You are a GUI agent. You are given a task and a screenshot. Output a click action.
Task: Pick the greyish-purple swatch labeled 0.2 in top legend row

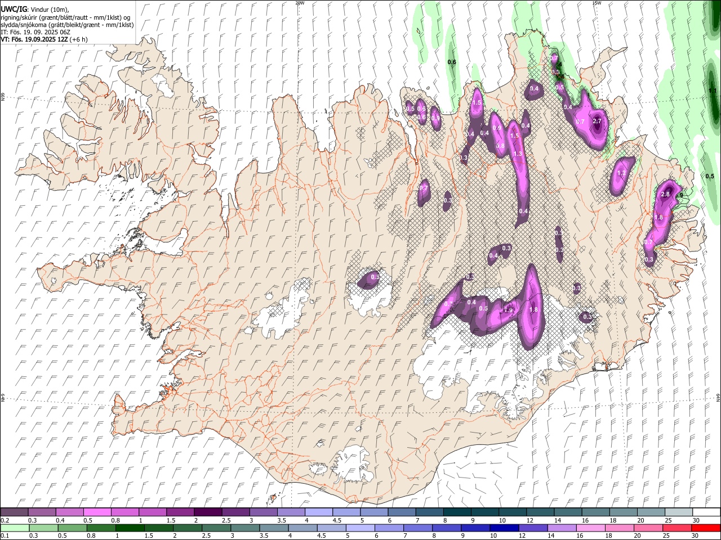click(15, 512)
